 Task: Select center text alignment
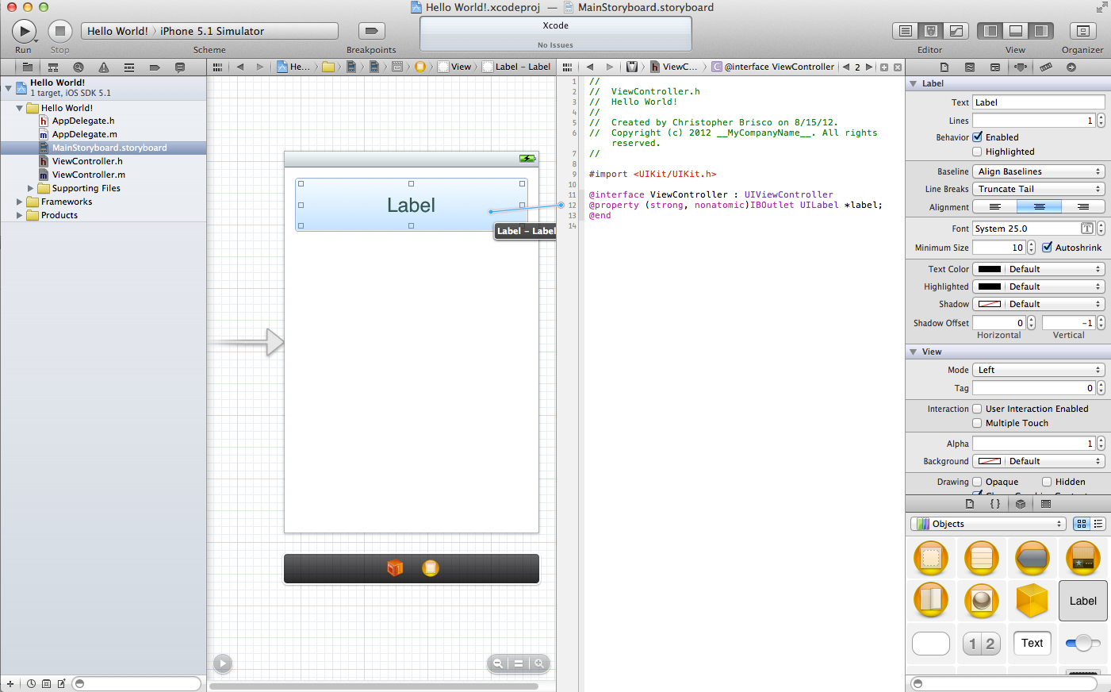click(x=1039, y=206)
